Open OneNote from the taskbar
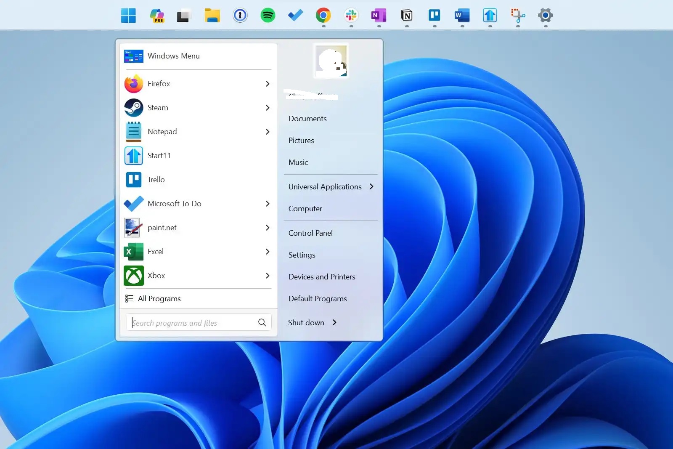The width and height of the screenshot is (673, 449). tap(379, 16)
